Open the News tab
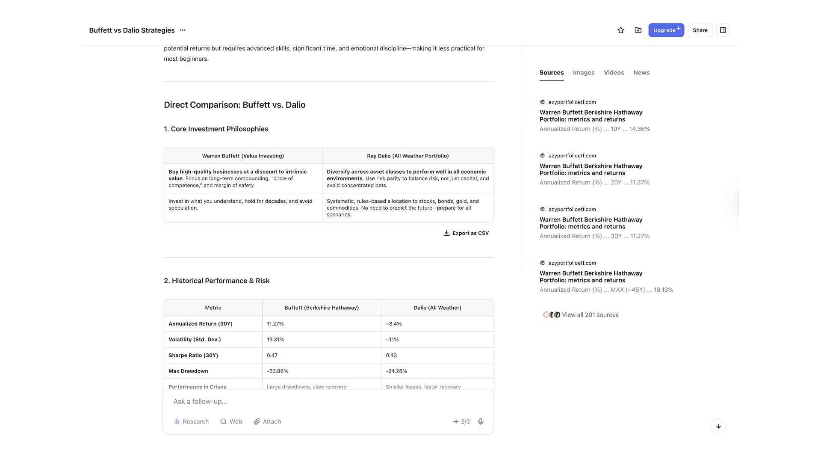Screen dimensions: 821x462 (x=641, y=73)
